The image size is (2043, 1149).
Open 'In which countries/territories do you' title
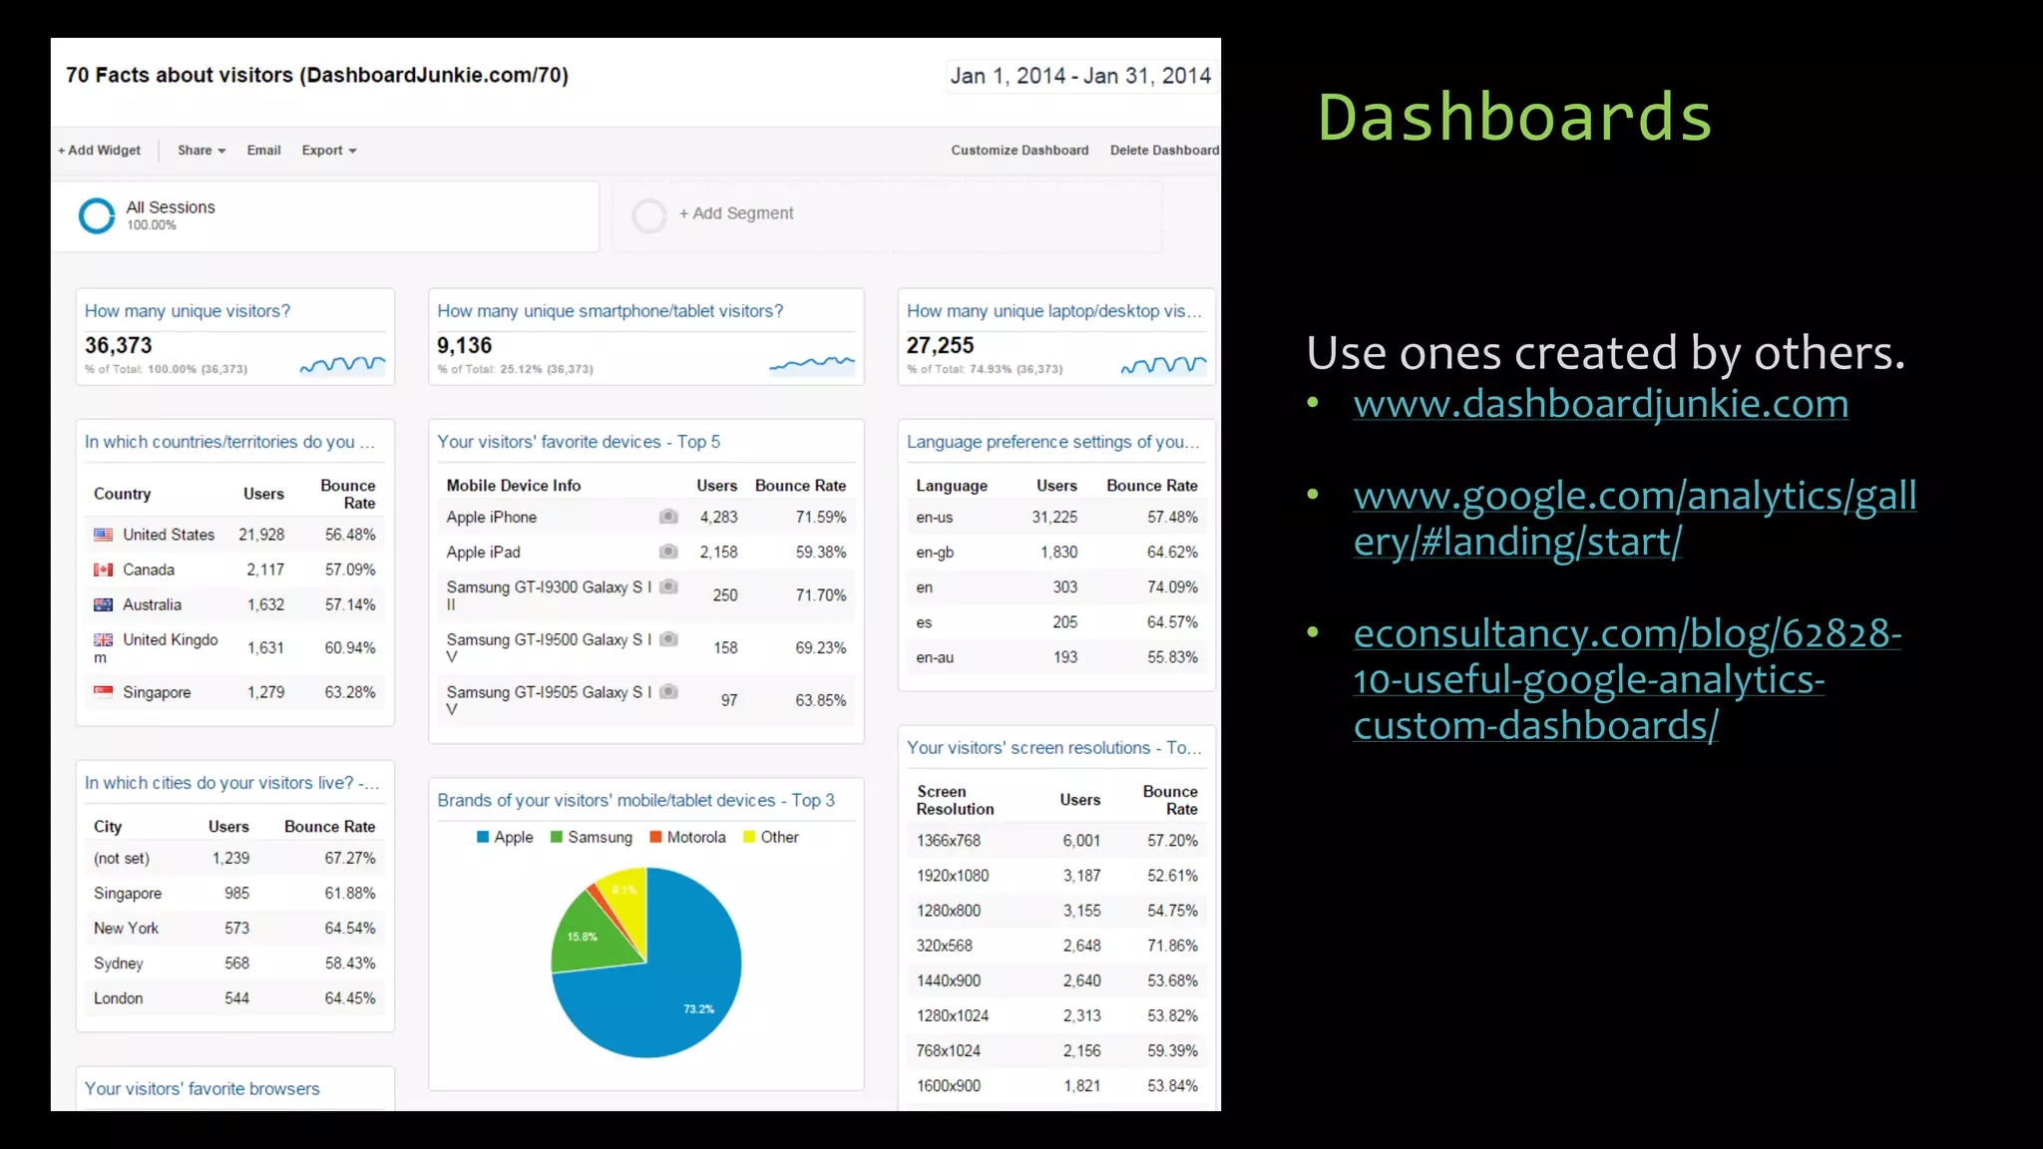click(x=229, y=442)
